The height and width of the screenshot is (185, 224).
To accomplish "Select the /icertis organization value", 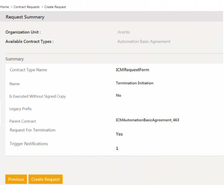I will tap(124, 32).
